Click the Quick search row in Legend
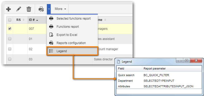The height and width of the screenshot is (96, 204). click(159, 75)
